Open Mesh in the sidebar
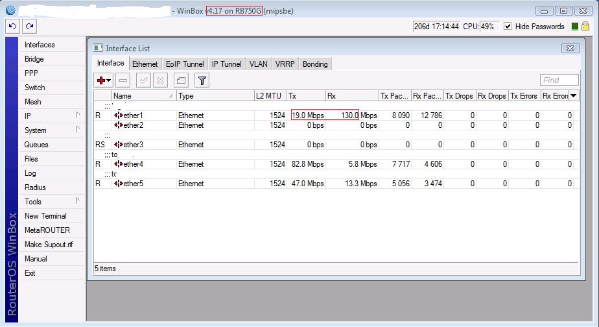This screenshot has height=327, width=599. [x=33, y=102]
